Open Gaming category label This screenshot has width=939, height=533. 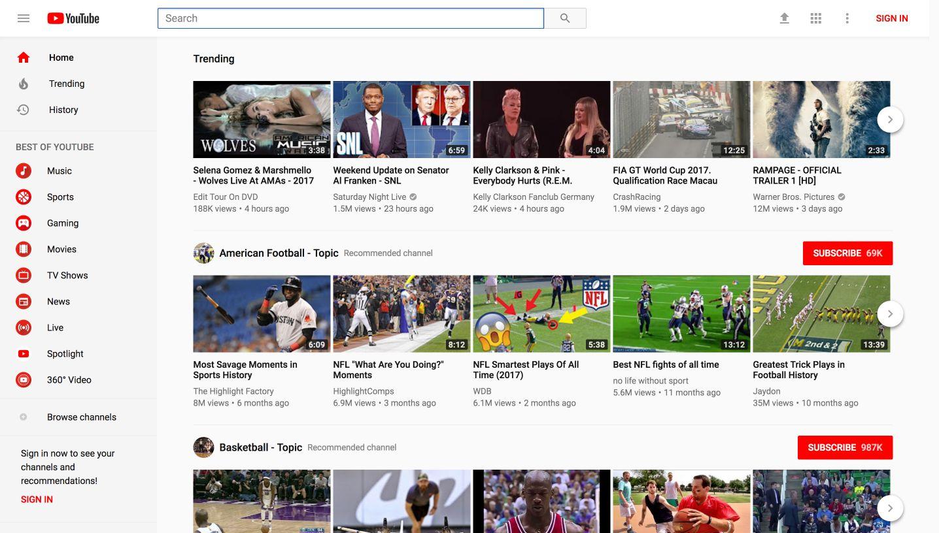point(63,223)
